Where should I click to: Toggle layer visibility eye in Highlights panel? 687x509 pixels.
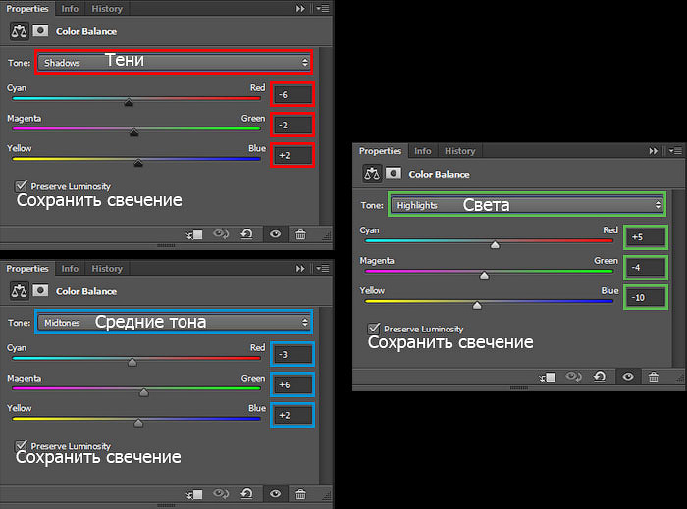[x=628, y=377]
